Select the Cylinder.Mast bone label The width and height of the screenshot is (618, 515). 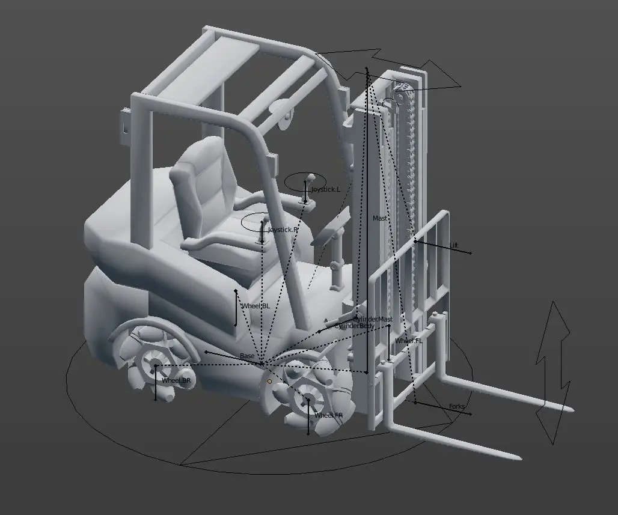373,318
